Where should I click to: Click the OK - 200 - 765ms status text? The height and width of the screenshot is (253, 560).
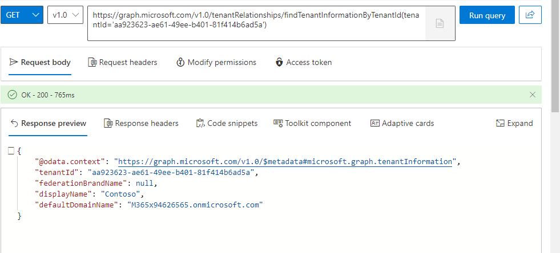click(48, 95)
